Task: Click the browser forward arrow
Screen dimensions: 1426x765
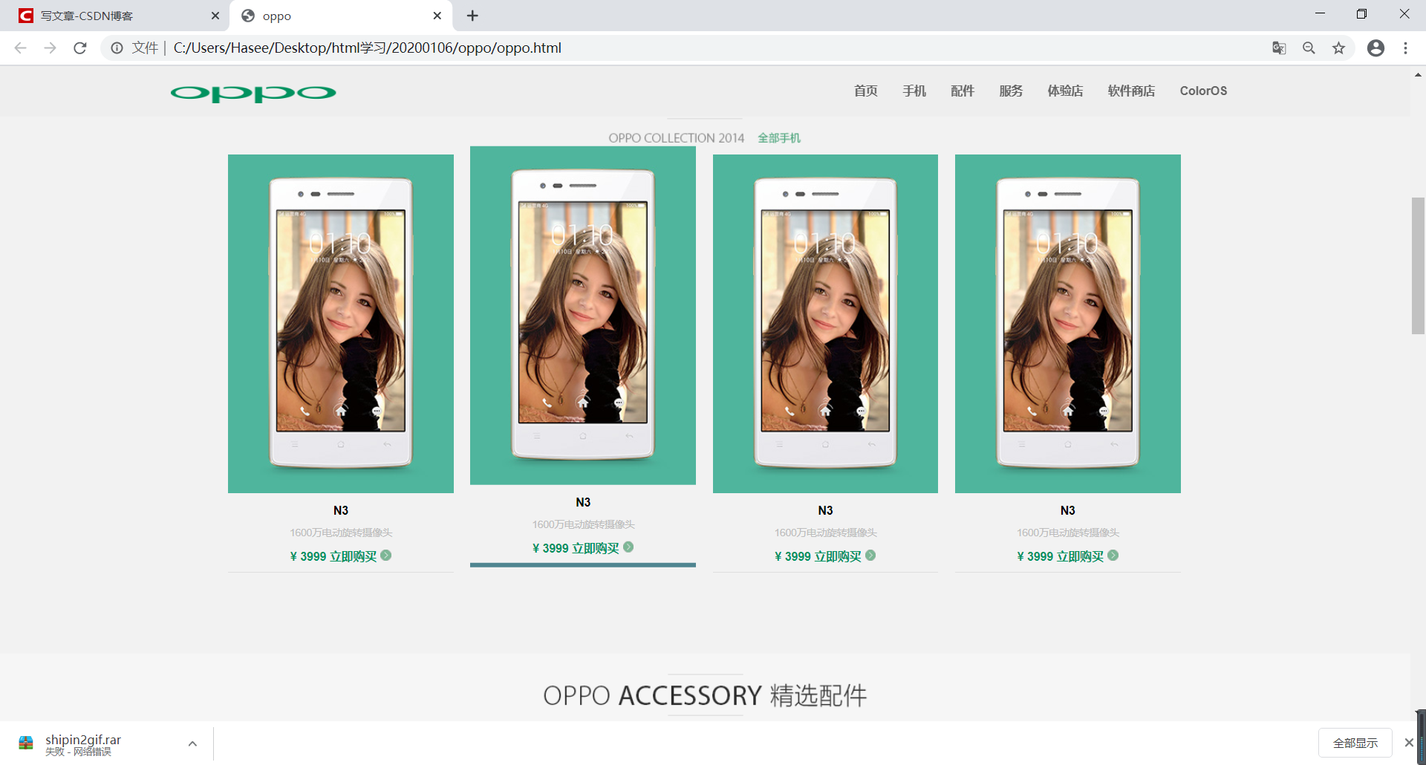Action: pyautogui.click(x=50, y=48)
